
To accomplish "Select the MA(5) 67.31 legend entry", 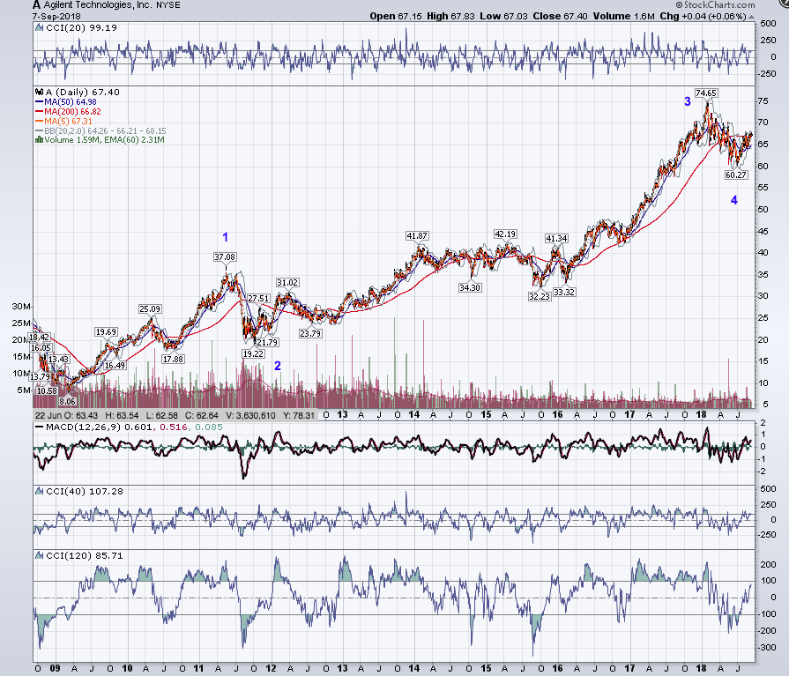I will [x=68, y=122].
